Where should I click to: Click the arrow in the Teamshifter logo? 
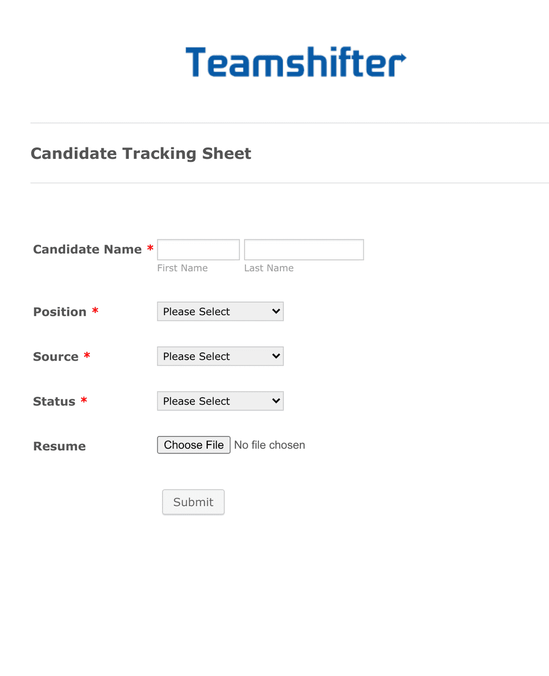(401, 57)
